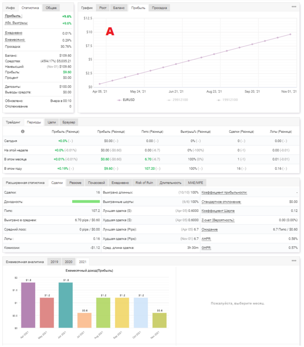Click the GHPR label
This screenshot has height=347, width=304.
pyautogui.click(x=206, y=248)
